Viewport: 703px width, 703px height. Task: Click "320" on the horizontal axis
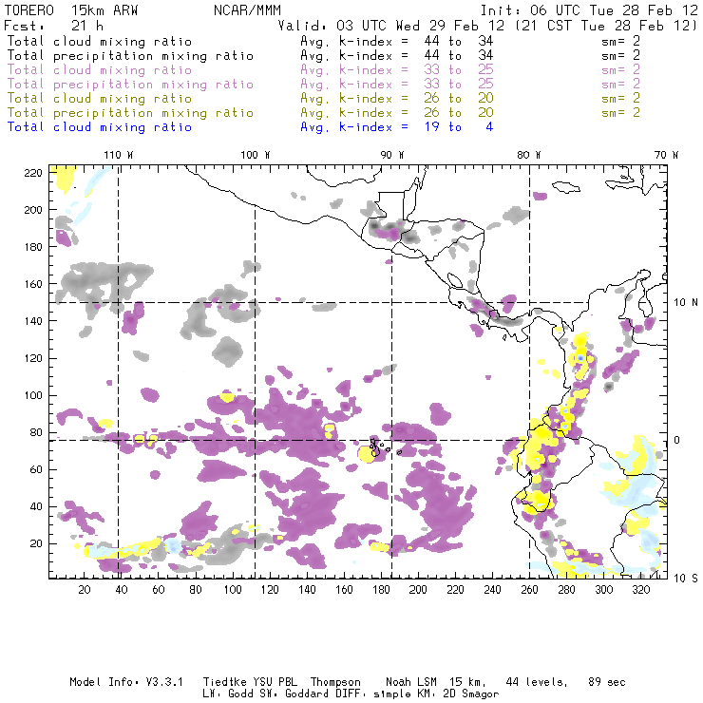pos(640,590)
